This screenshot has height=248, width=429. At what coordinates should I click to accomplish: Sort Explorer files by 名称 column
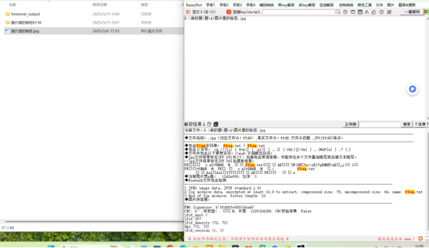13,5
